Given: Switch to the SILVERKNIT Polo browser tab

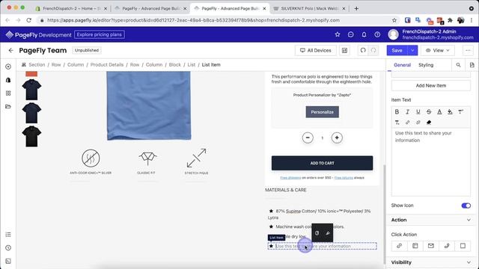Looking at the screenshot, I should [x=309, y=8].
